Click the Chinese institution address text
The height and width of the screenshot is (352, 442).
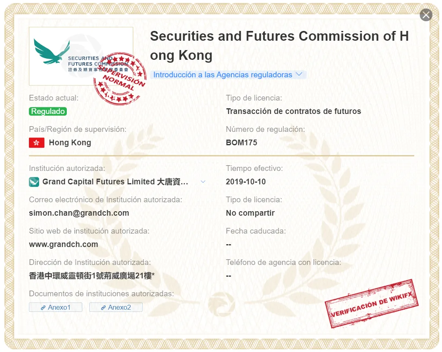coord(92,275)
